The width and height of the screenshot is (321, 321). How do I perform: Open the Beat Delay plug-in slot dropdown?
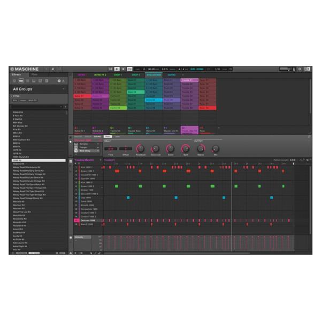pyautogui.click(x=98, y=151)
